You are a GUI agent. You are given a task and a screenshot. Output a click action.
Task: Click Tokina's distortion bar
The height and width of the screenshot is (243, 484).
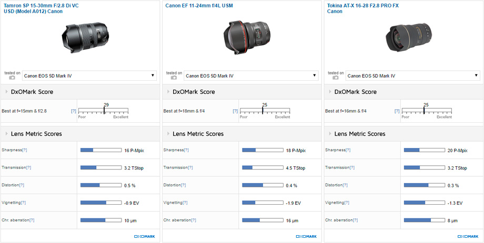[425, 185]
